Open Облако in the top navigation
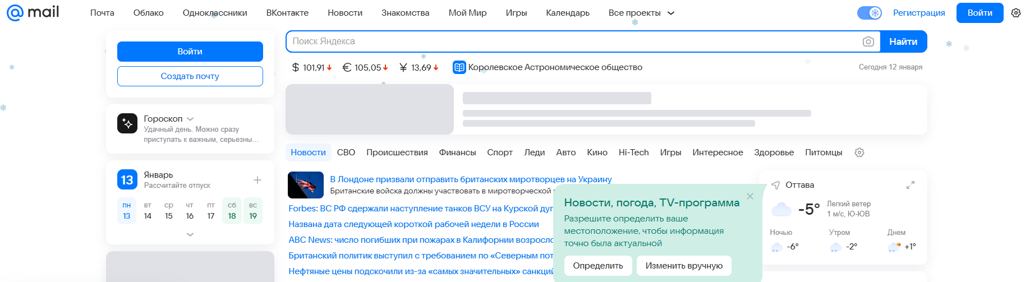1030x282 pixels. click(149, 13)
